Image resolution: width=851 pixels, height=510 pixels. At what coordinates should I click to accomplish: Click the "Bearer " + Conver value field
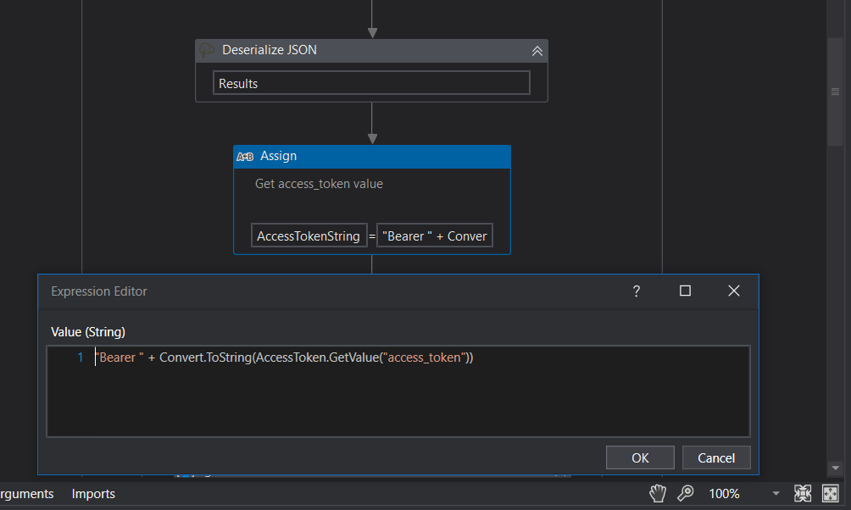point(435,236)
